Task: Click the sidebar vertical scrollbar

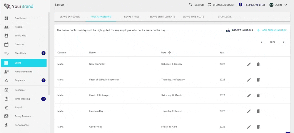Action: tap(49, 54)
